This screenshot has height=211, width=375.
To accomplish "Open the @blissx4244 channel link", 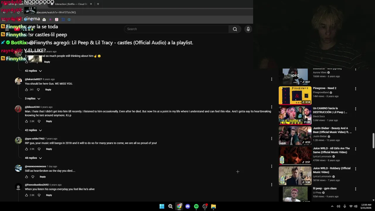I will point(32,107).
